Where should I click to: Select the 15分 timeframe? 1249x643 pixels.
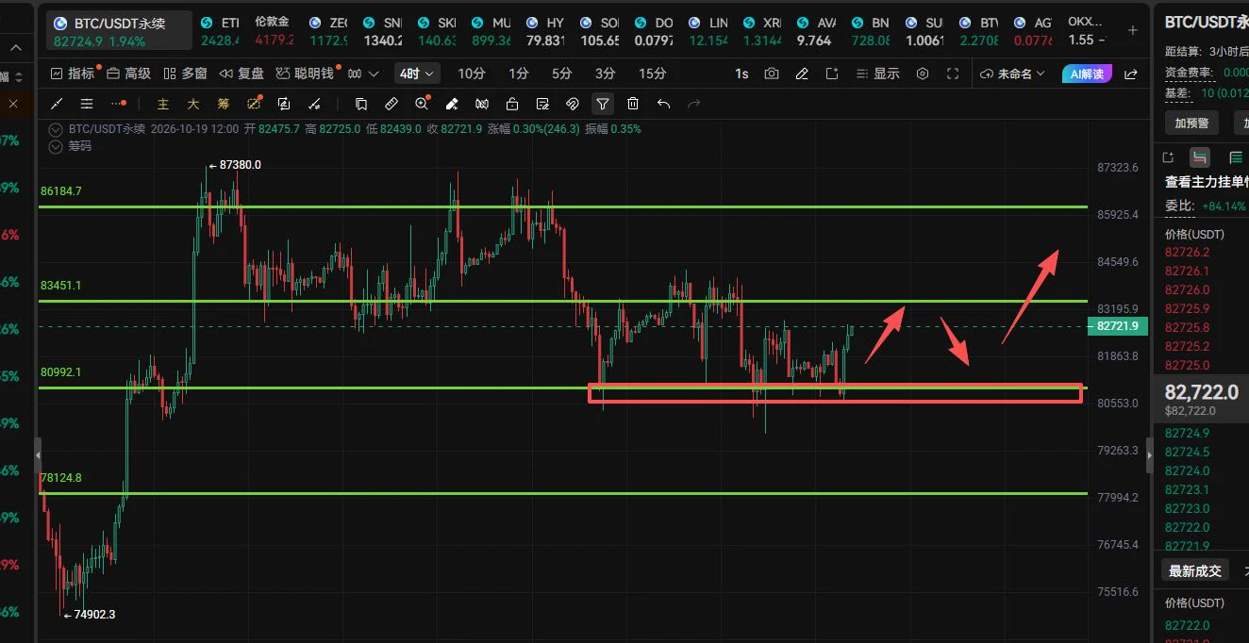click(652, 74)
